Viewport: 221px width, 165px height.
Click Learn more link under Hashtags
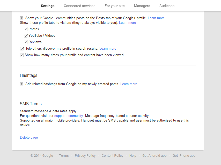(x=129, y=84)
